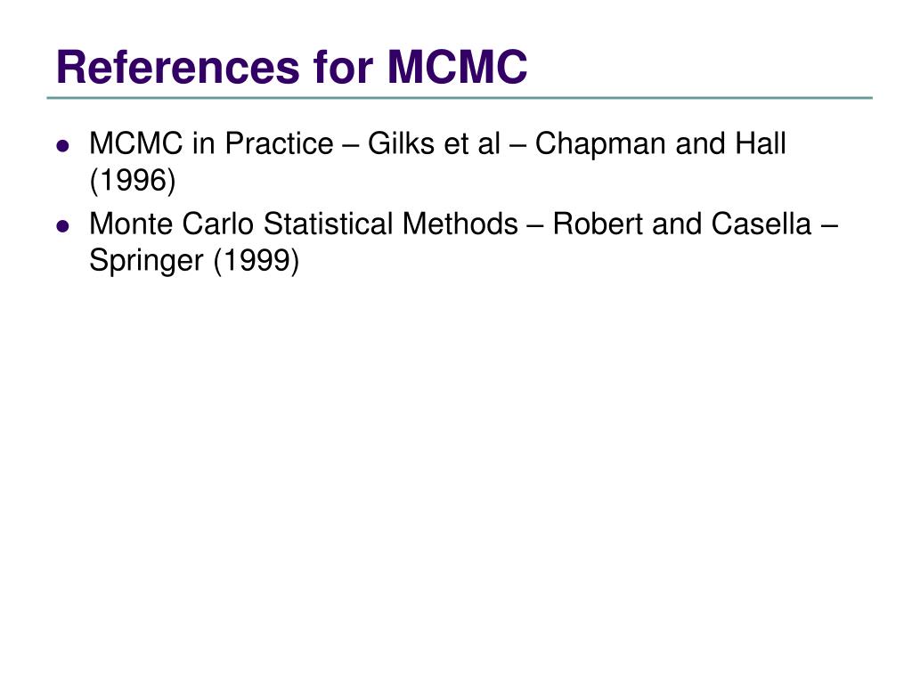Click the text MCMC in Practice
The width and height of the screenshot is (912, 684).
211,143
